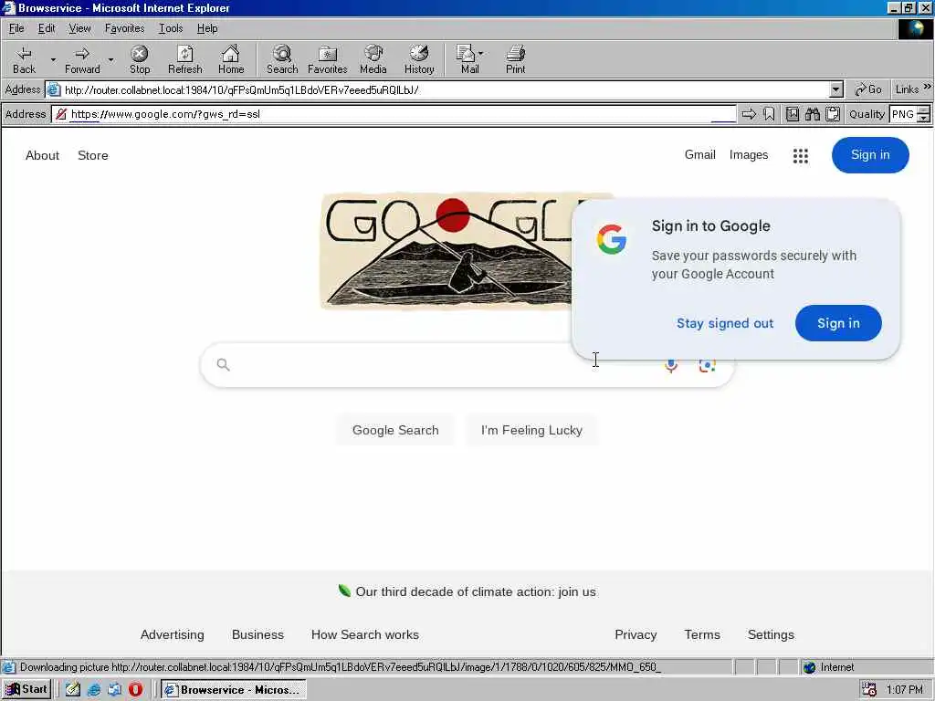The width and height of the screenshot is (935, 701).
Task: Open the View menu
Action: click(x=79, y=28)
